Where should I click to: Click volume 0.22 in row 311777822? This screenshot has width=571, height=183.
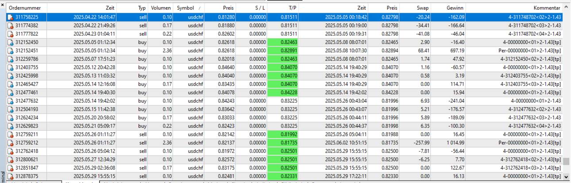[x=167, y=34]
